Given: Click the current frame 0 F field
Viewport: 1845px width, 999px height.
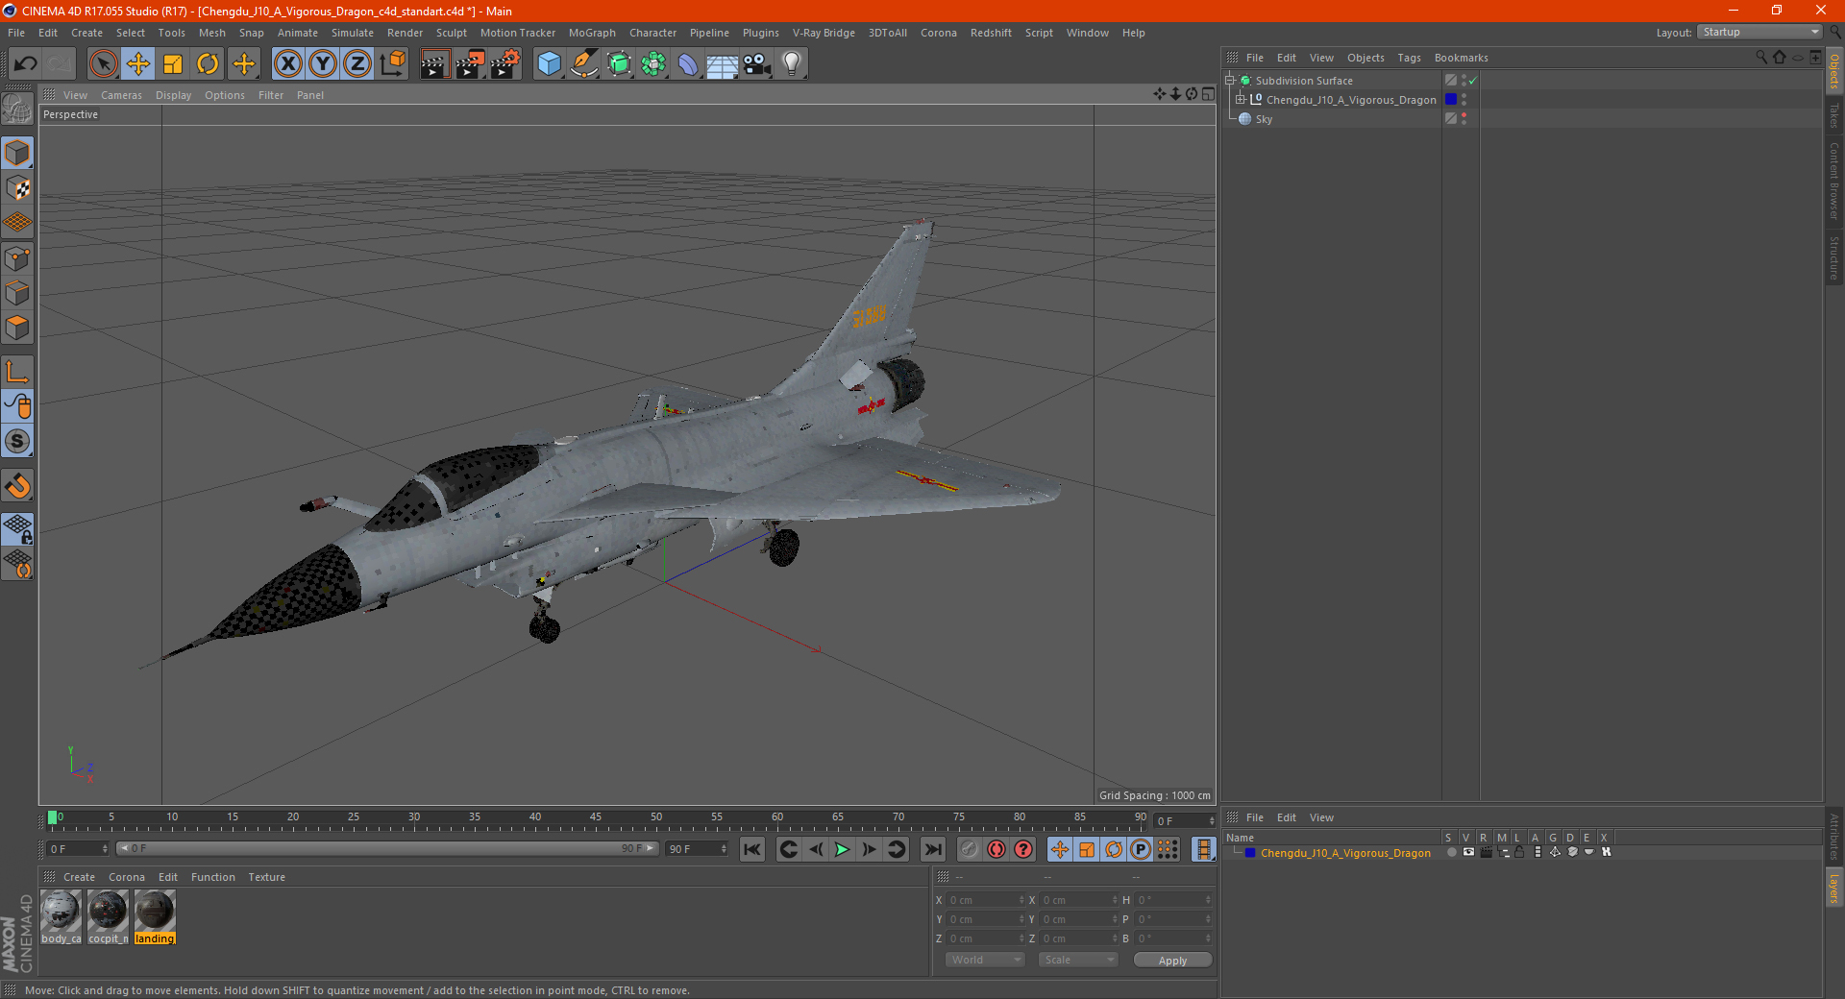Looking at the screenshot, I should [78, 849].
